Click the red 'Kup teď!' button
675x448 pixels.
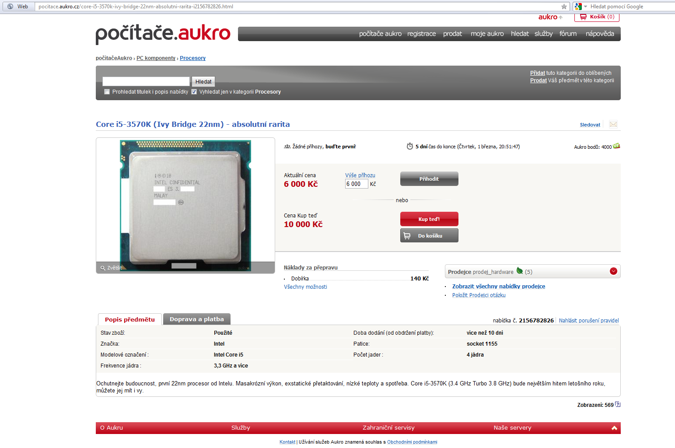point(429,219)
